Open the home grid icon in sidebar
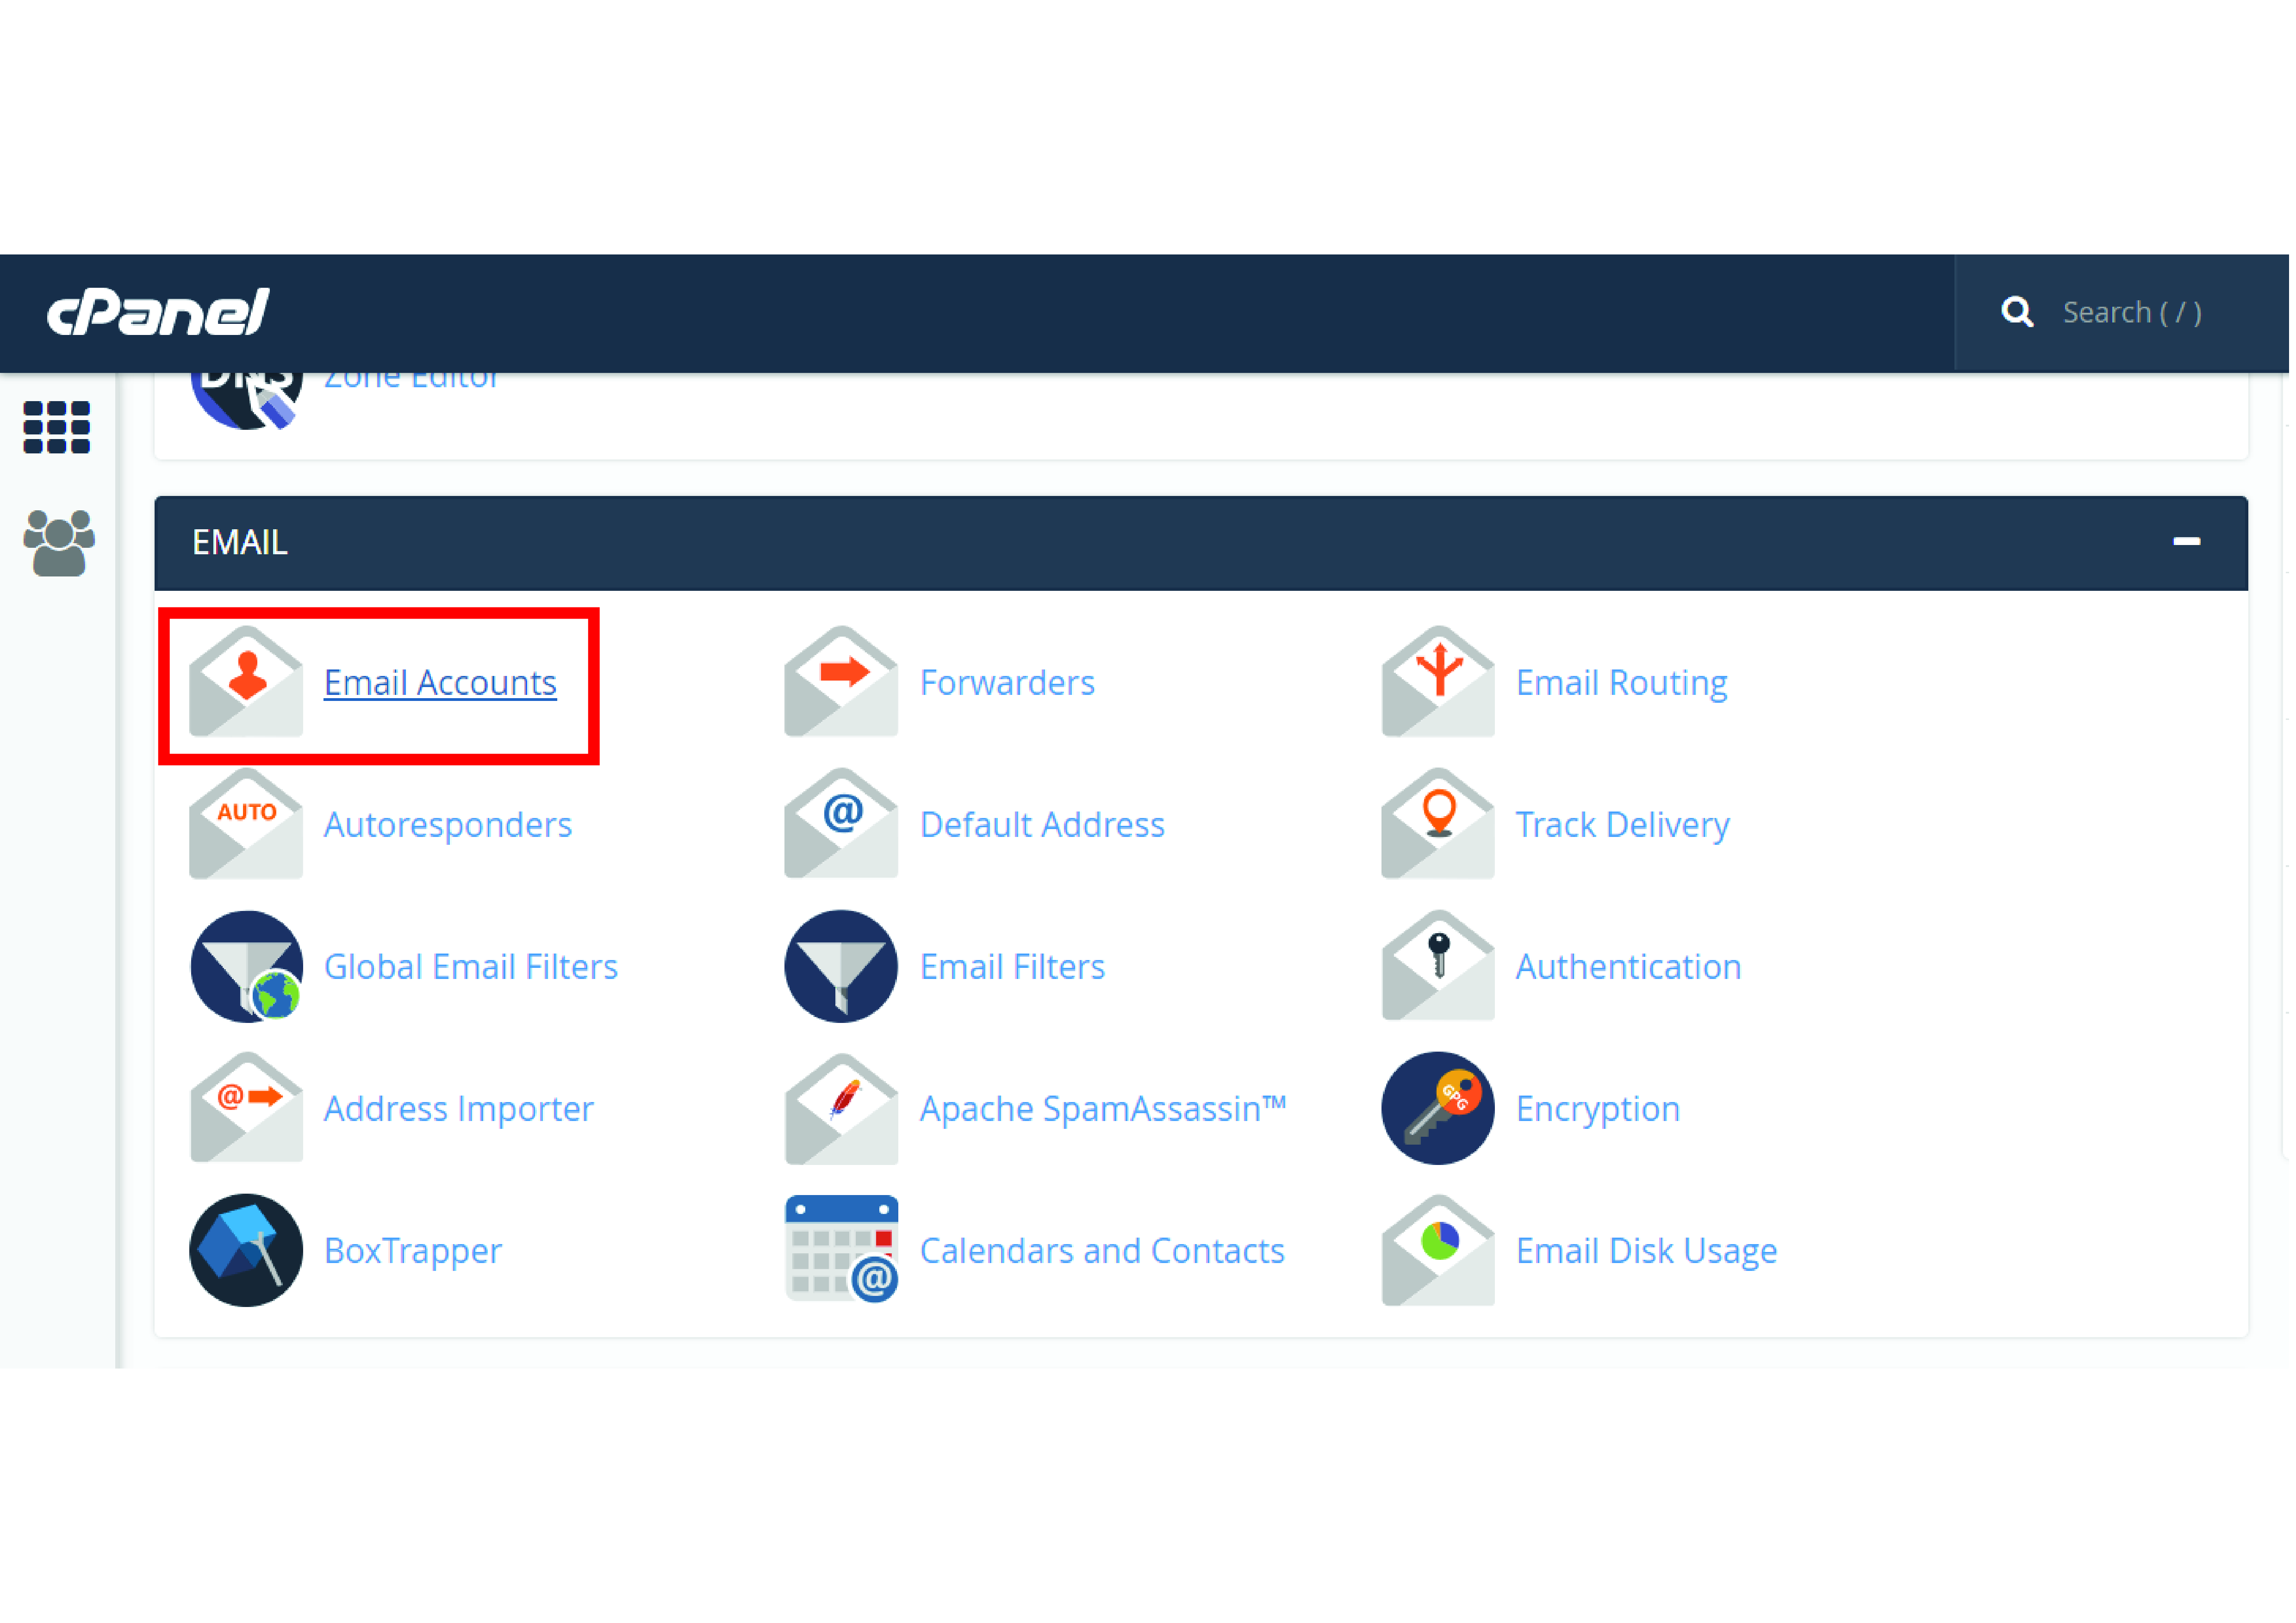2296x1623 pixels. [x=57, y=429]
